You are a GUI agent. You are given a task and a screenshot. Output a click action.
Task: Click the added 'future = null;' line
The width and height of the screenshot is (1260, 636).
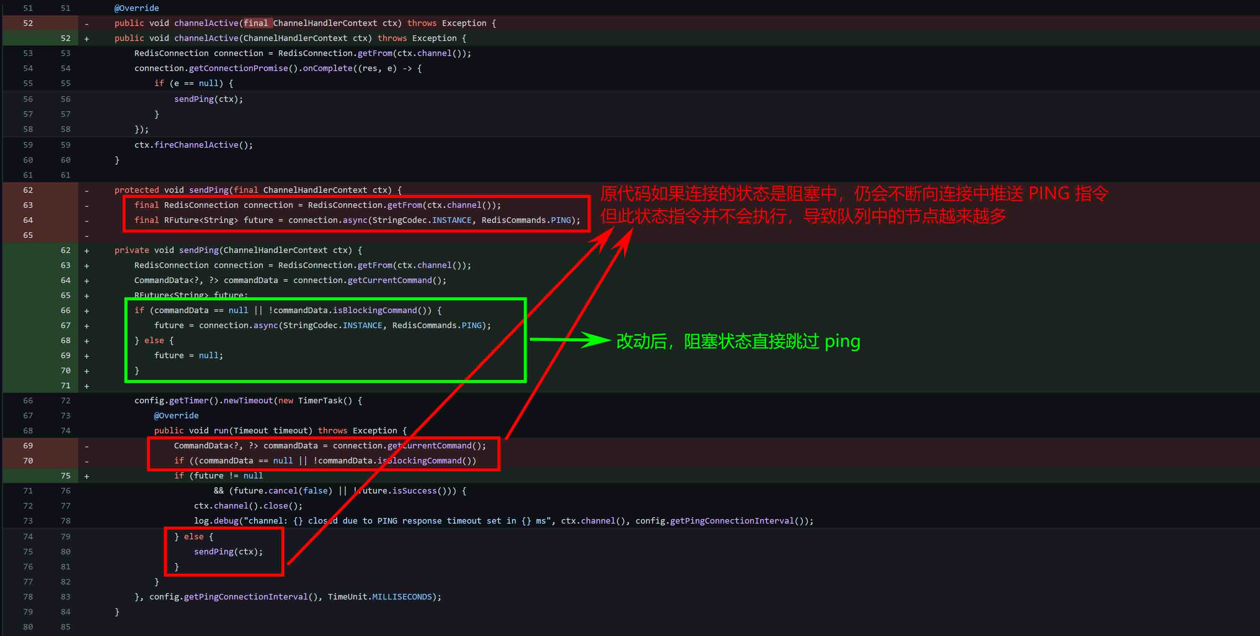pos(188,356)
